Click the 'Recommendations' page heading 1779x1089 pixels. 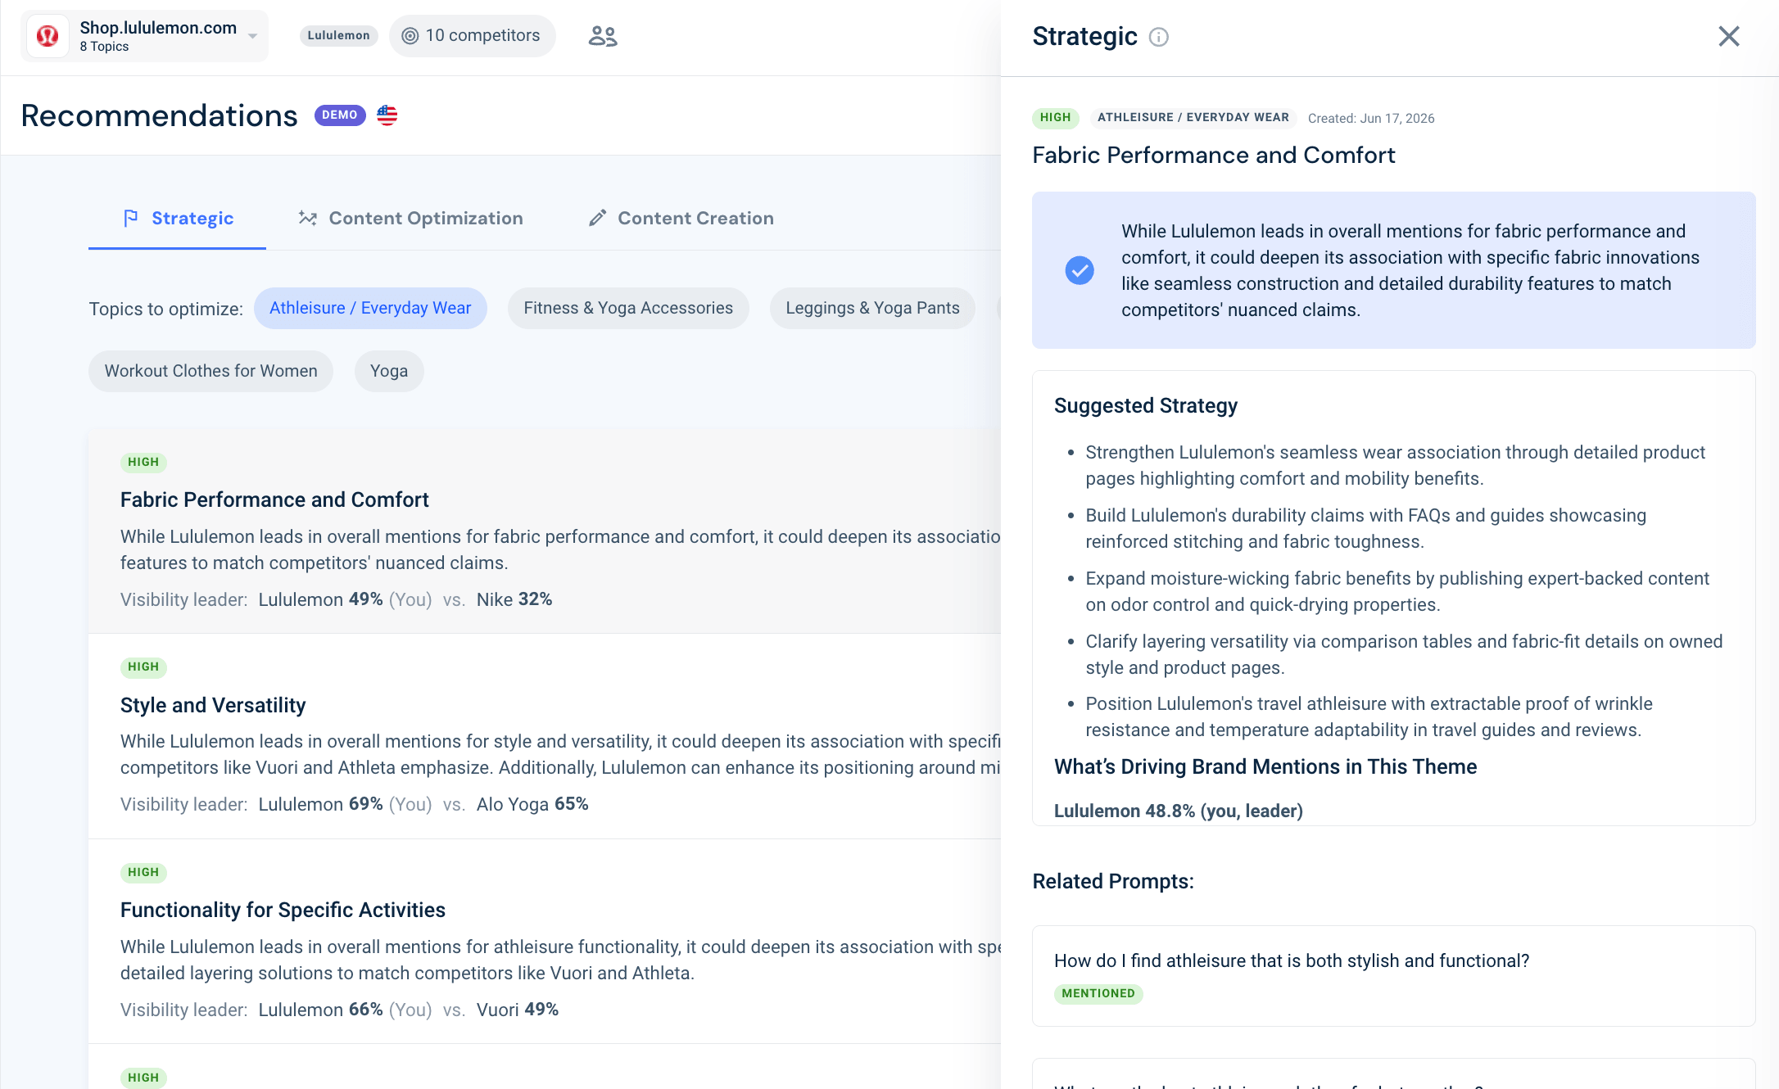pyautogui.click(x=159, y=116)
